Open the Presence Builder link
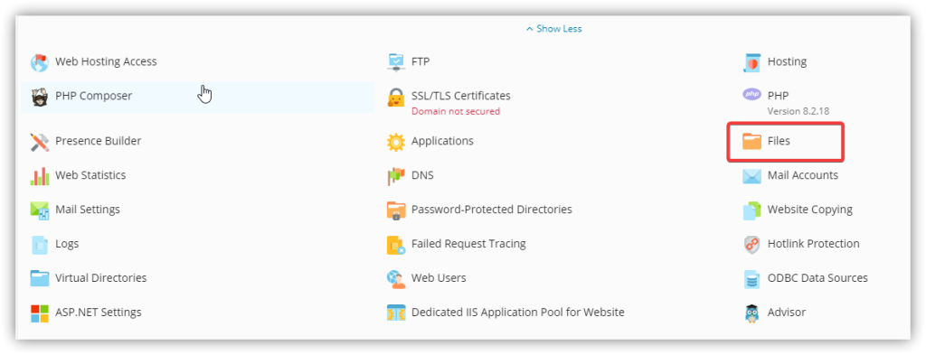The height and width of the screenshot is (355, 926). point(98,141)
